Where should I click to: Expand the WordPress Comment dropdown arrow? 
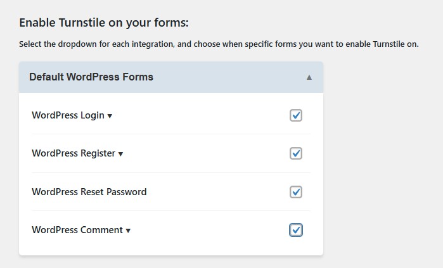coord(128,231)
